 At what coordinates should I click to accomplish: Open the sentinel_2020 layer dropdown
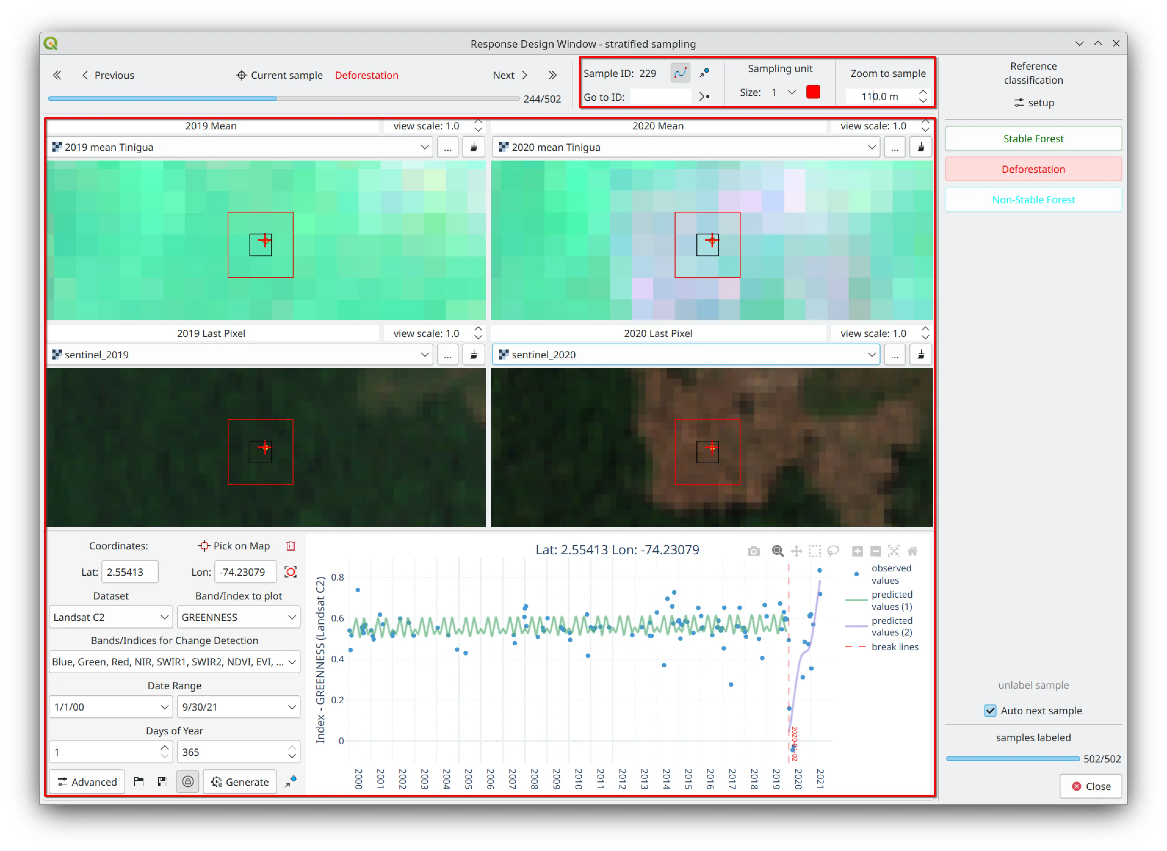[x=685, y=354]
